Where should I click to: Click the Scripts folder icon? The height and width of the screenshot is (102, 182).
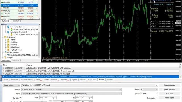coord(5,57)
